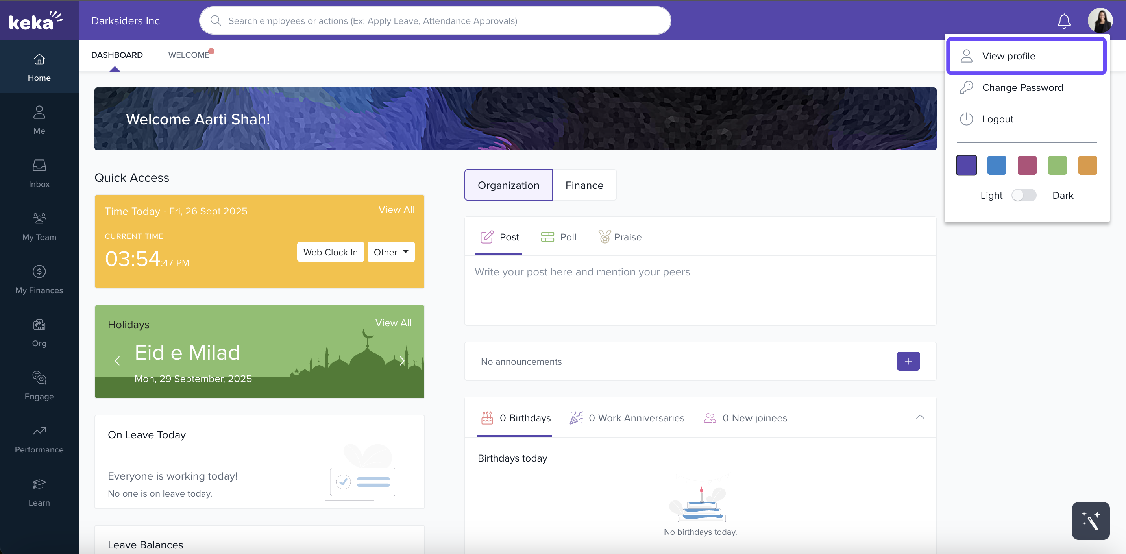This screenshot has width=1126, height=554.
Task: Open the Inbox sidebar icon
Action: coord(39,173)
